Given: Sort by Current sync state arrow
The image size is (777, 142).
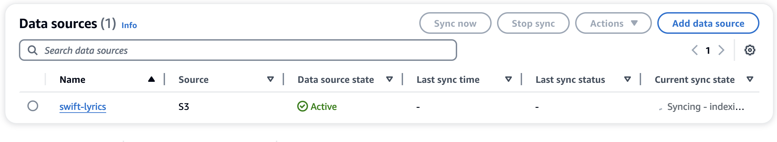Looking at the screenshot, I should (750, 79).
